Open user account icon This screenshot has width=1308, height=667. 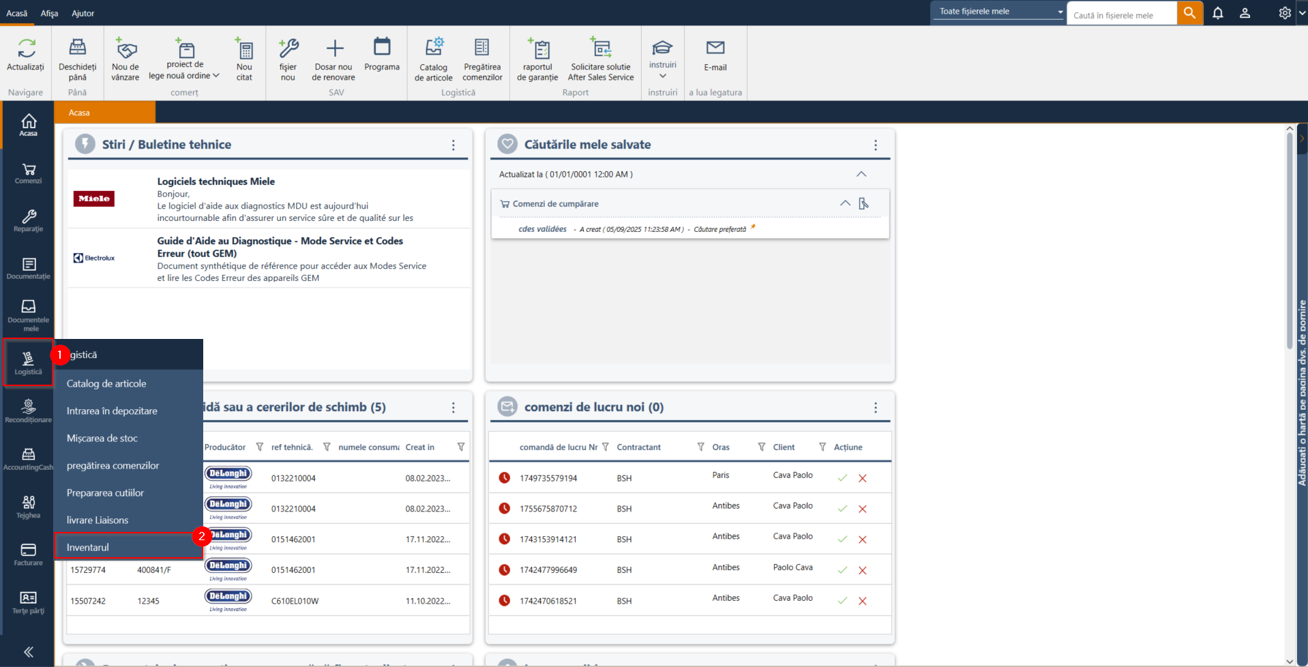coord(1245,13)
